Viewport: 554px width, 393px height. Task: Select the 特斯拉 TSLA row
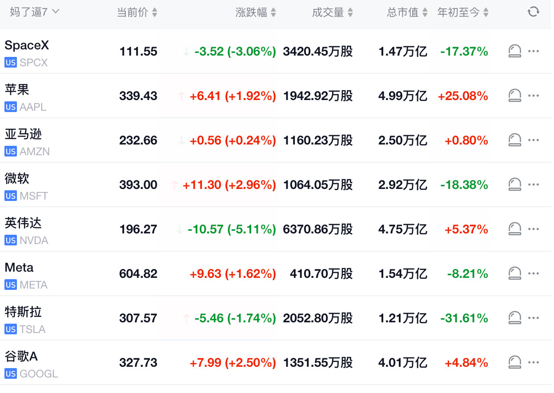pyautogui.click(x=276, y=318)
